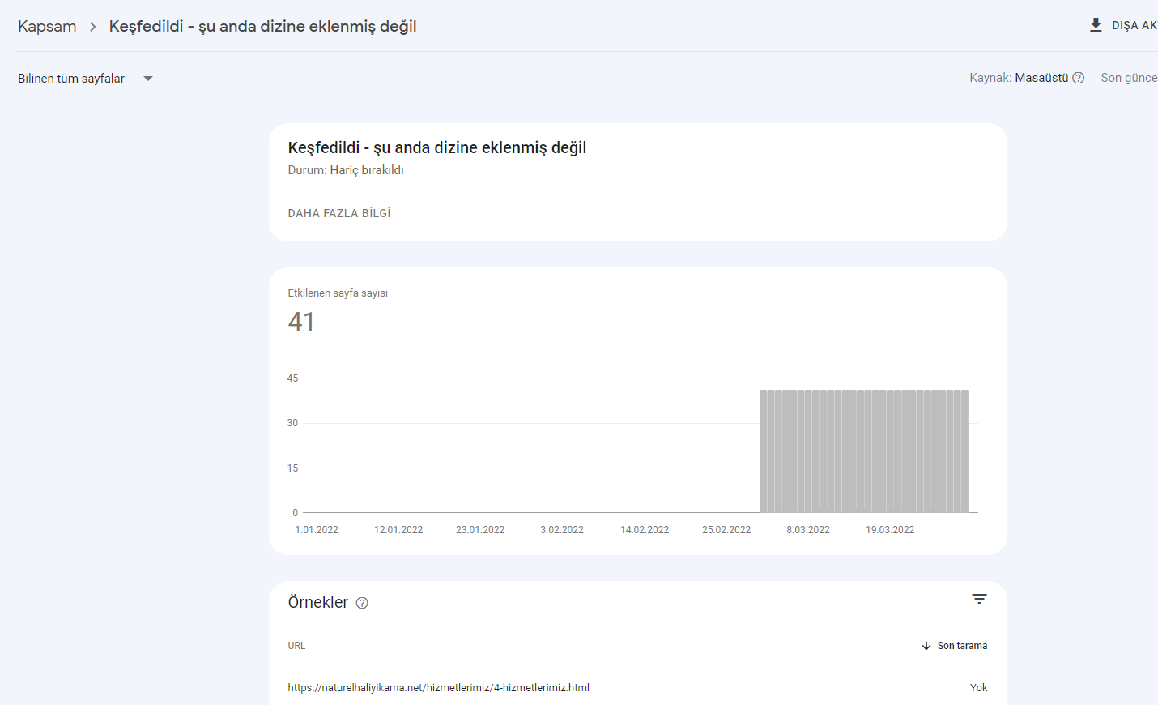1158x705 pixels.
Task: Click the help icon next to Masaüstü
Action: pyautogui.click(x=1079, y=78)
